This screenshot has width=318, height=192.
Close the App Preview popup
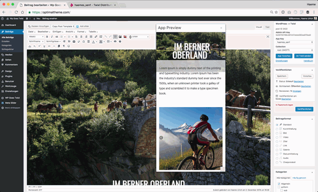[x=221, y=28]
